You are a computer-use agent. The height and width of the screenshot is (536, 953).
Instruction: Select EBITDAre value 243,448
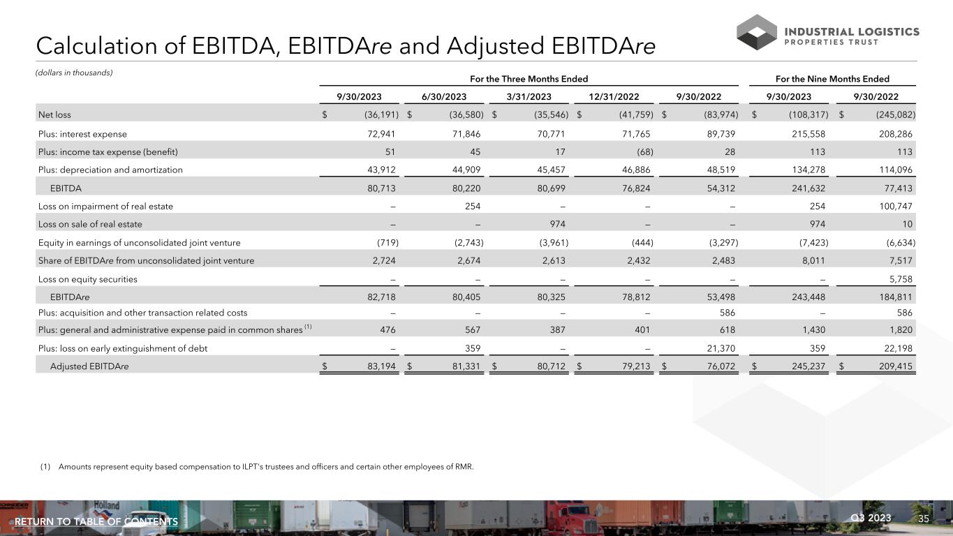809,297
